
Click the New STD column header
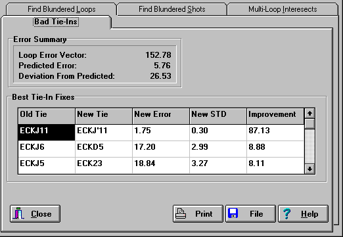pos(218,116)
